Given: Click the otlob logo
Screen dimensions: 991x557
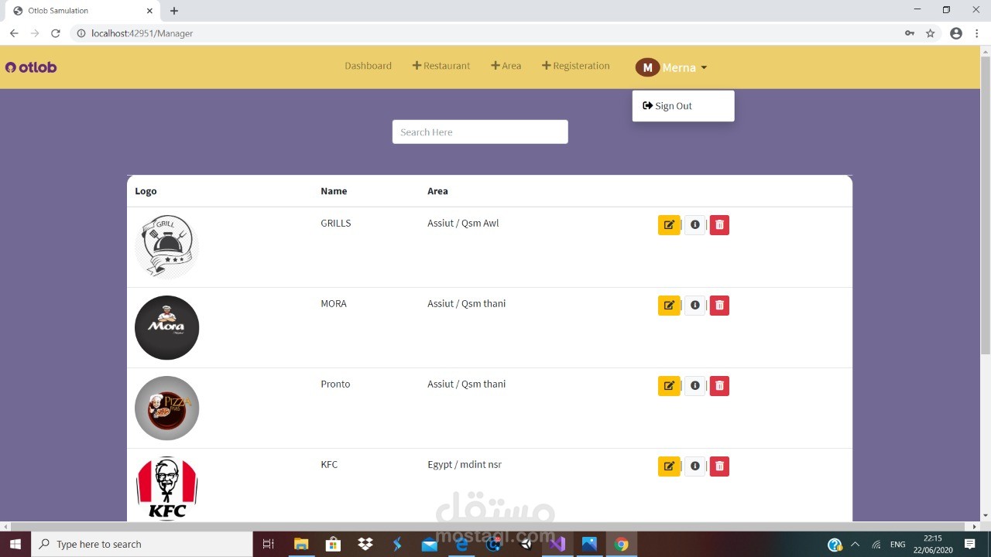Looking at the screenshot, I should 31,67.
